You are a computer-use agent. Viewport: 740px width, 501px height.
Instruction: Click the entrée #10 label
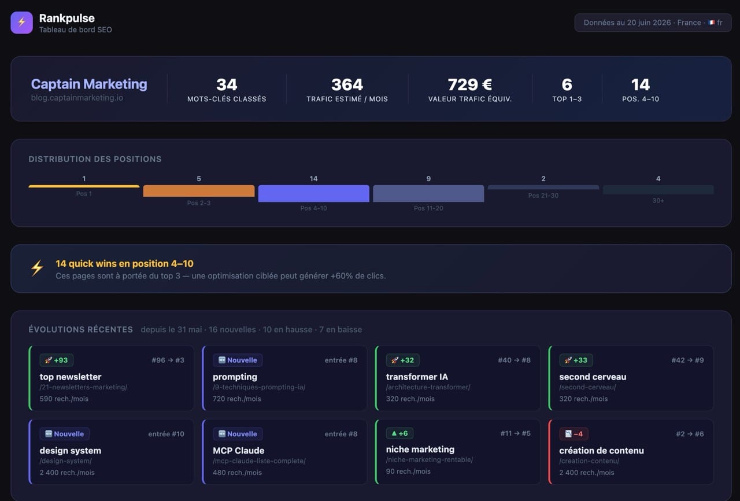[166, 434]
